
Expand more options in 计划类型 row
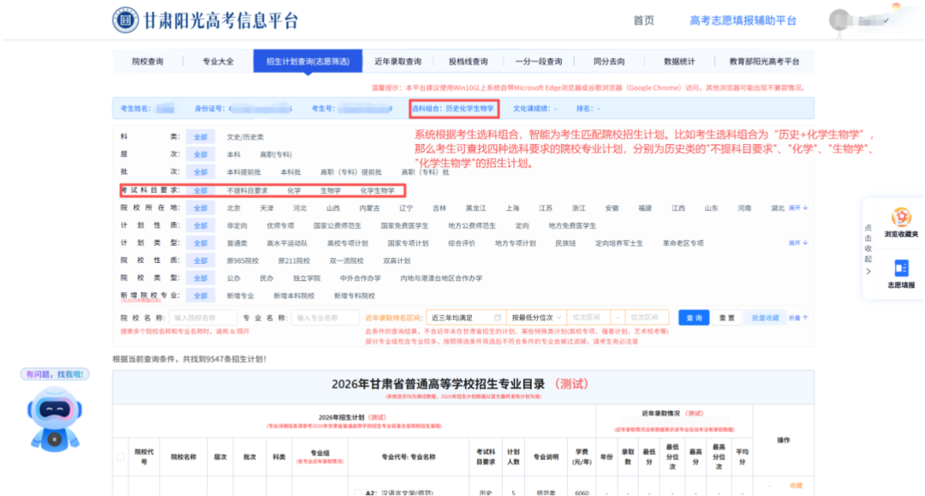point(798,243)
